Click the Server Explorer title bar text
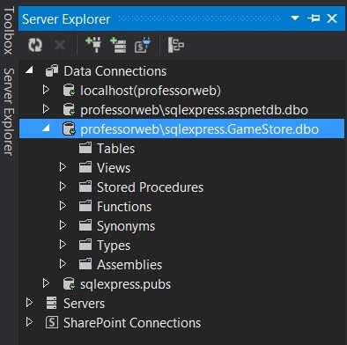The image size is (347, 345). click(x=66, y=19)
